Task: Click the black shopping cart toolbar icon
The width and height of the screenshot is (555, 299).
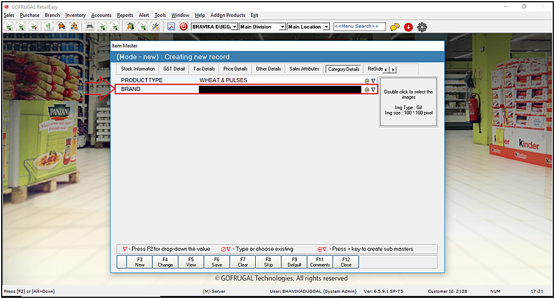Action: (62, 27)
